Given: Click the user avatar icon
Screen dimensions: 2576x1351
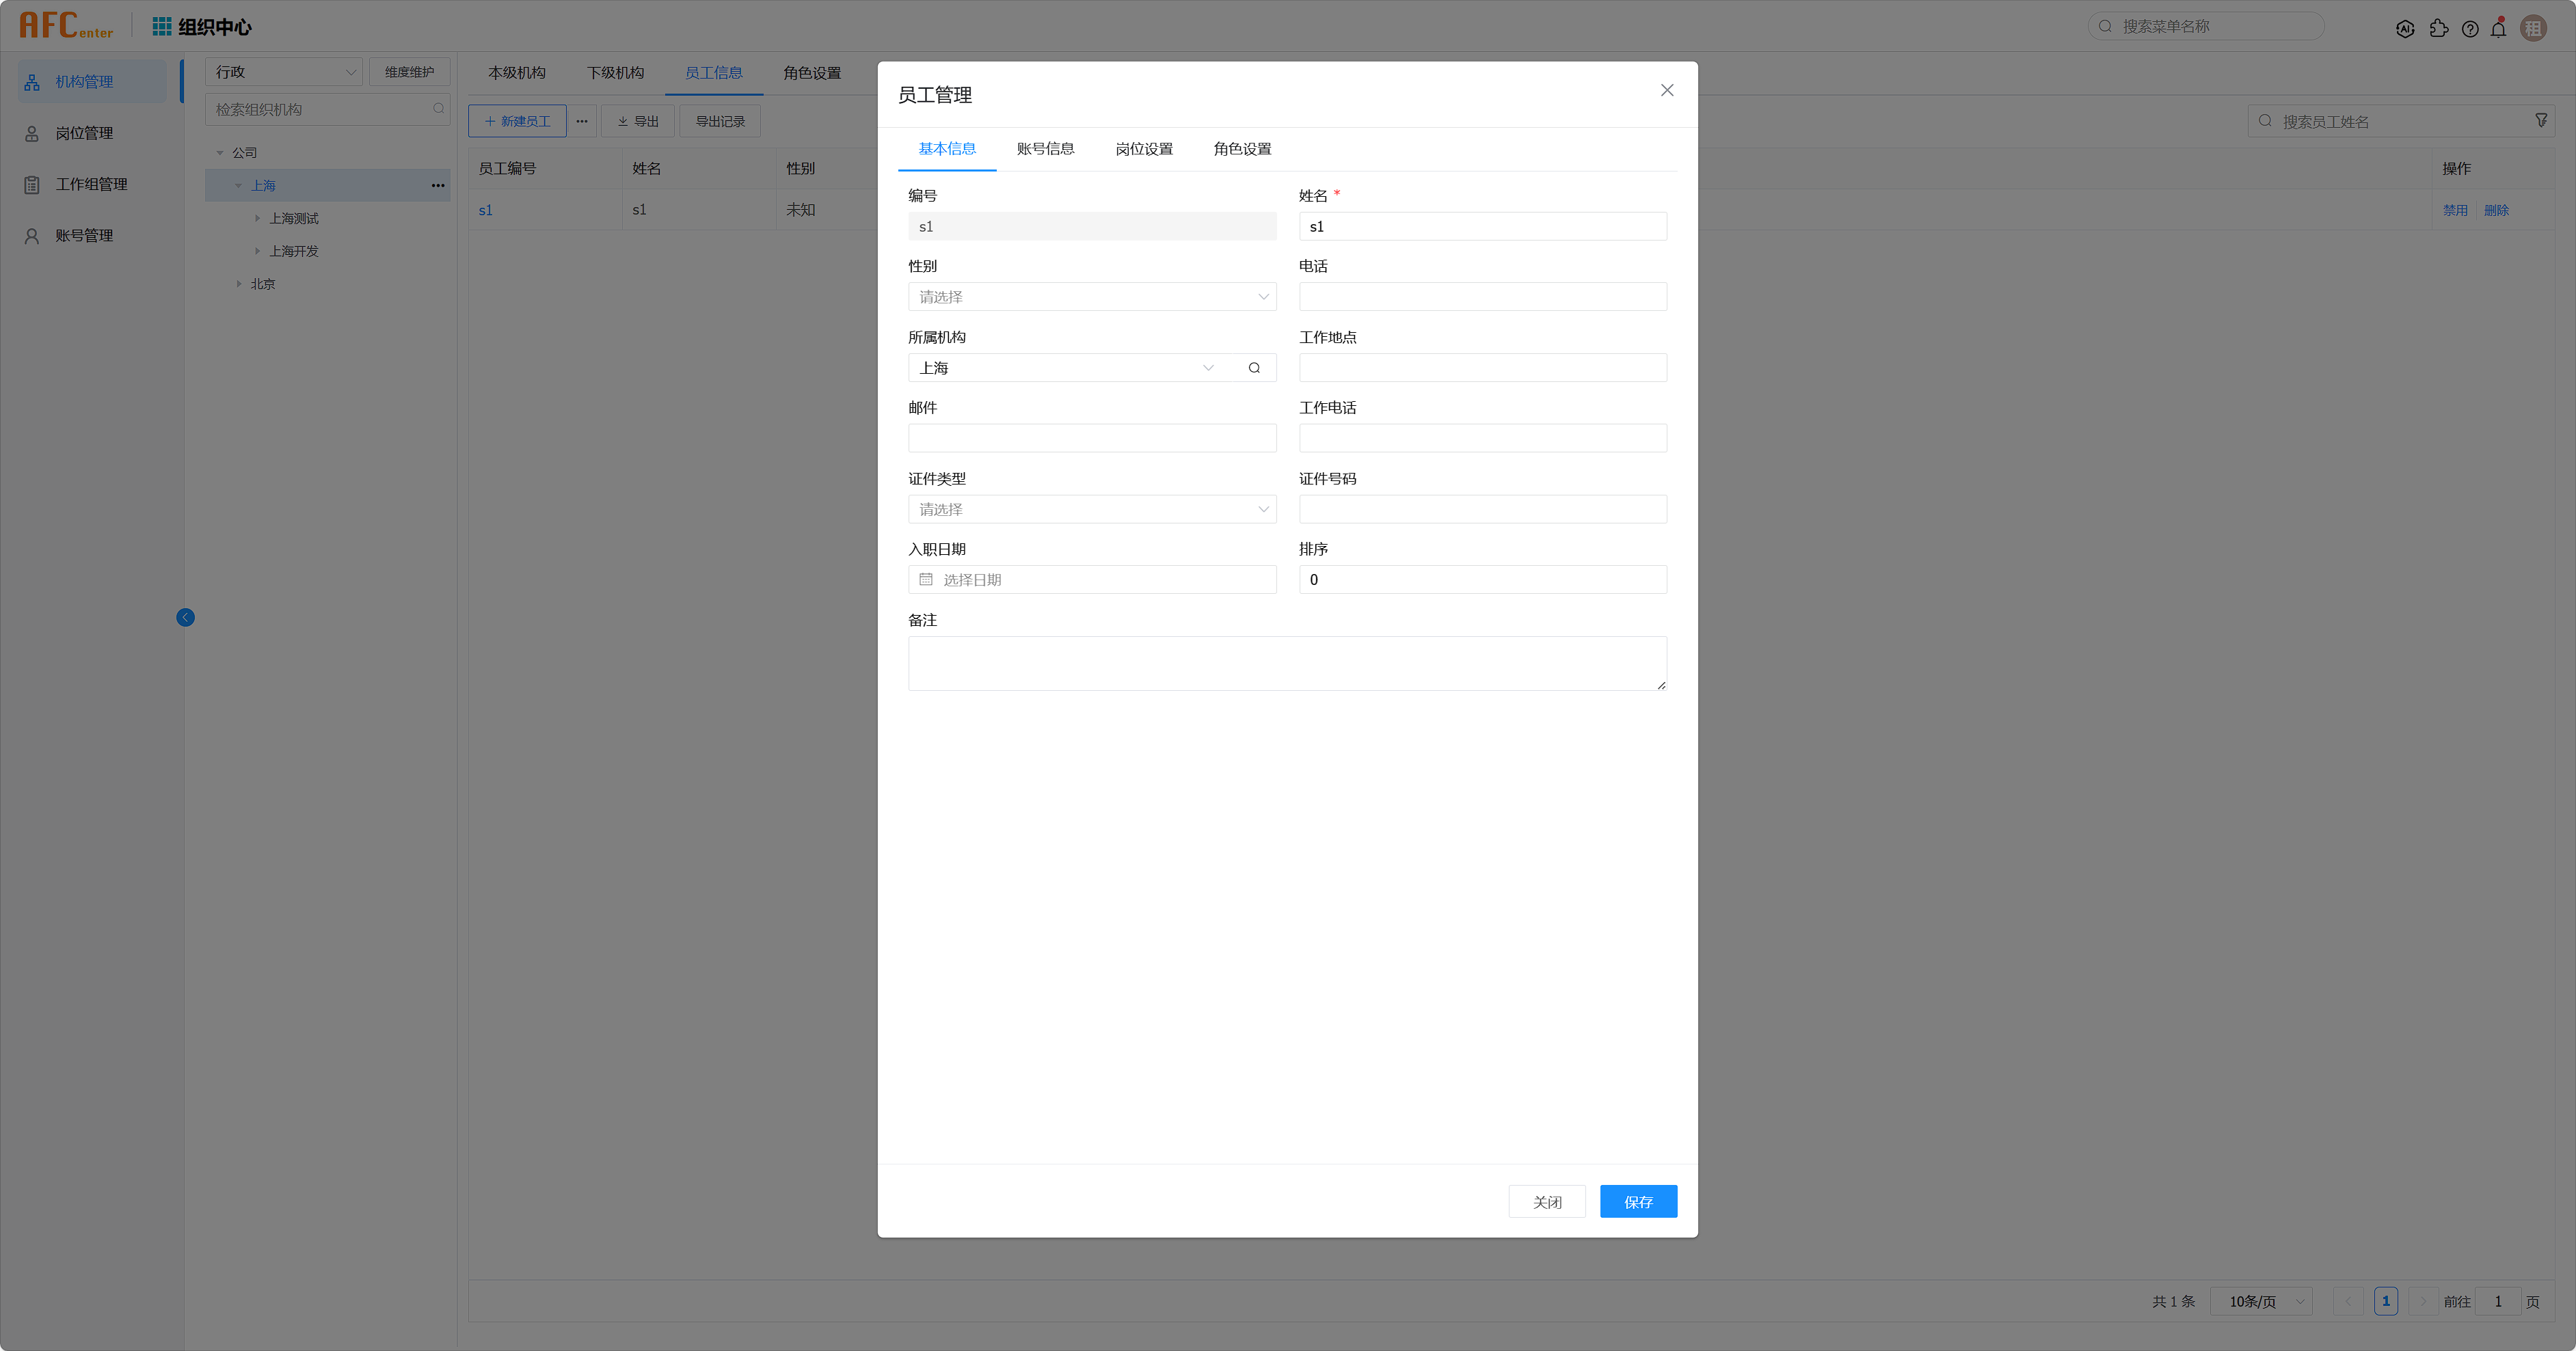Looking at the screenshot, I should [2533, 28].
